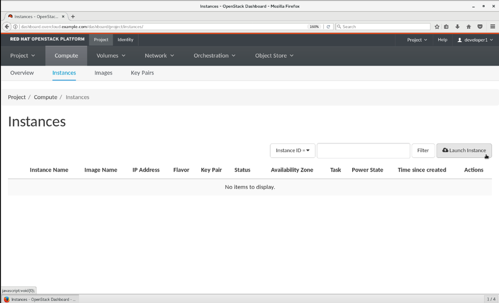The height and width of the screenshot is (303, 499).
Task: Show site information icon in address bar
Action: (16, 26)
